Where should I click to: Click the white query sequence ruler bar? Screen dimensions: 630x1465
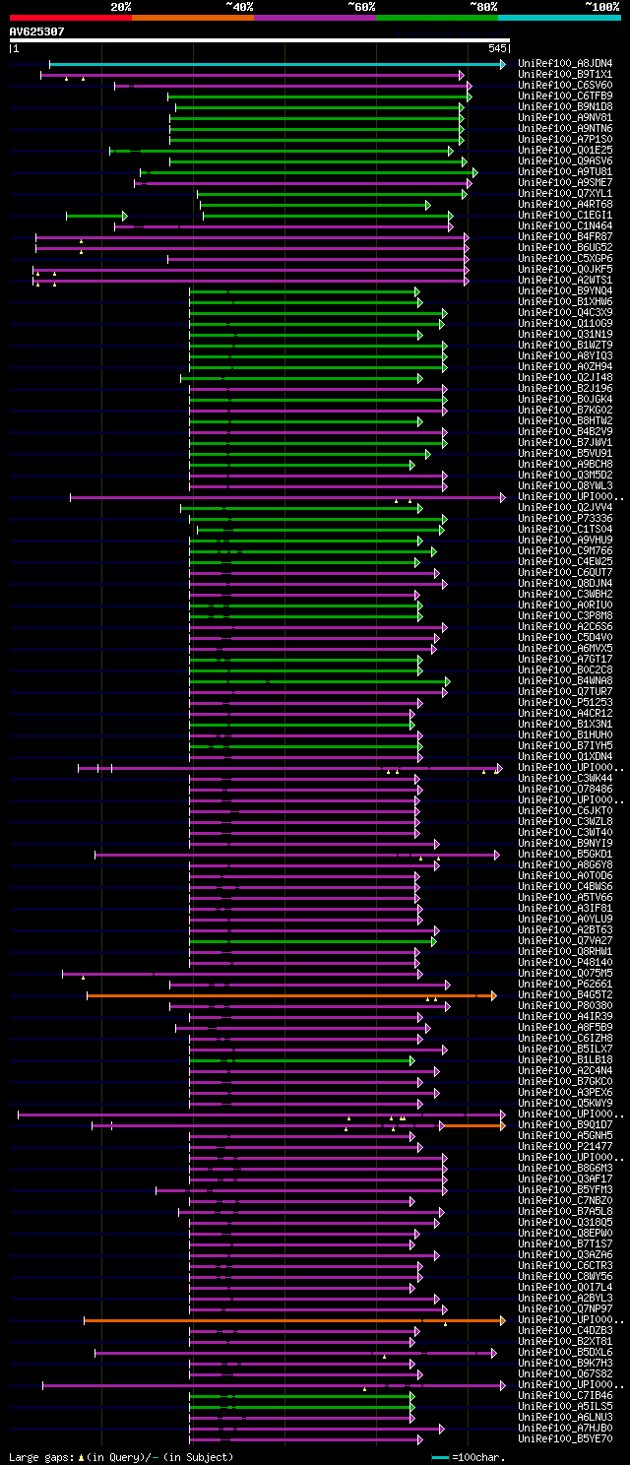[x=259, y=40]
